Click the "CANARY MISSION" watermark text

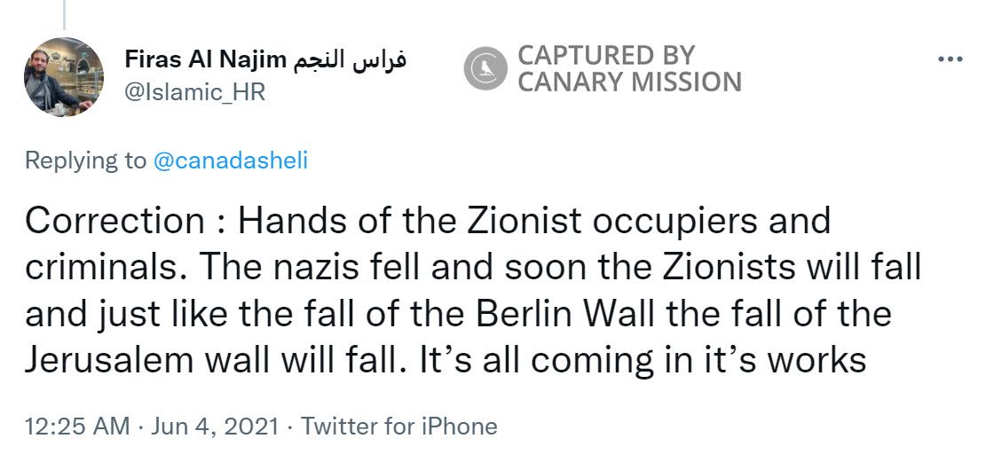point(629,82)
